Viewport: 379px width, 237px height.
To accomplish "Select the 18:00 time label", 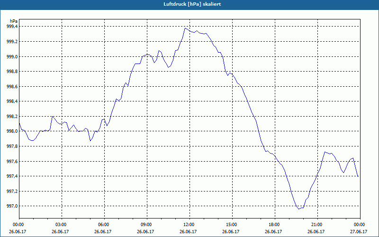I will click(275, 225).
